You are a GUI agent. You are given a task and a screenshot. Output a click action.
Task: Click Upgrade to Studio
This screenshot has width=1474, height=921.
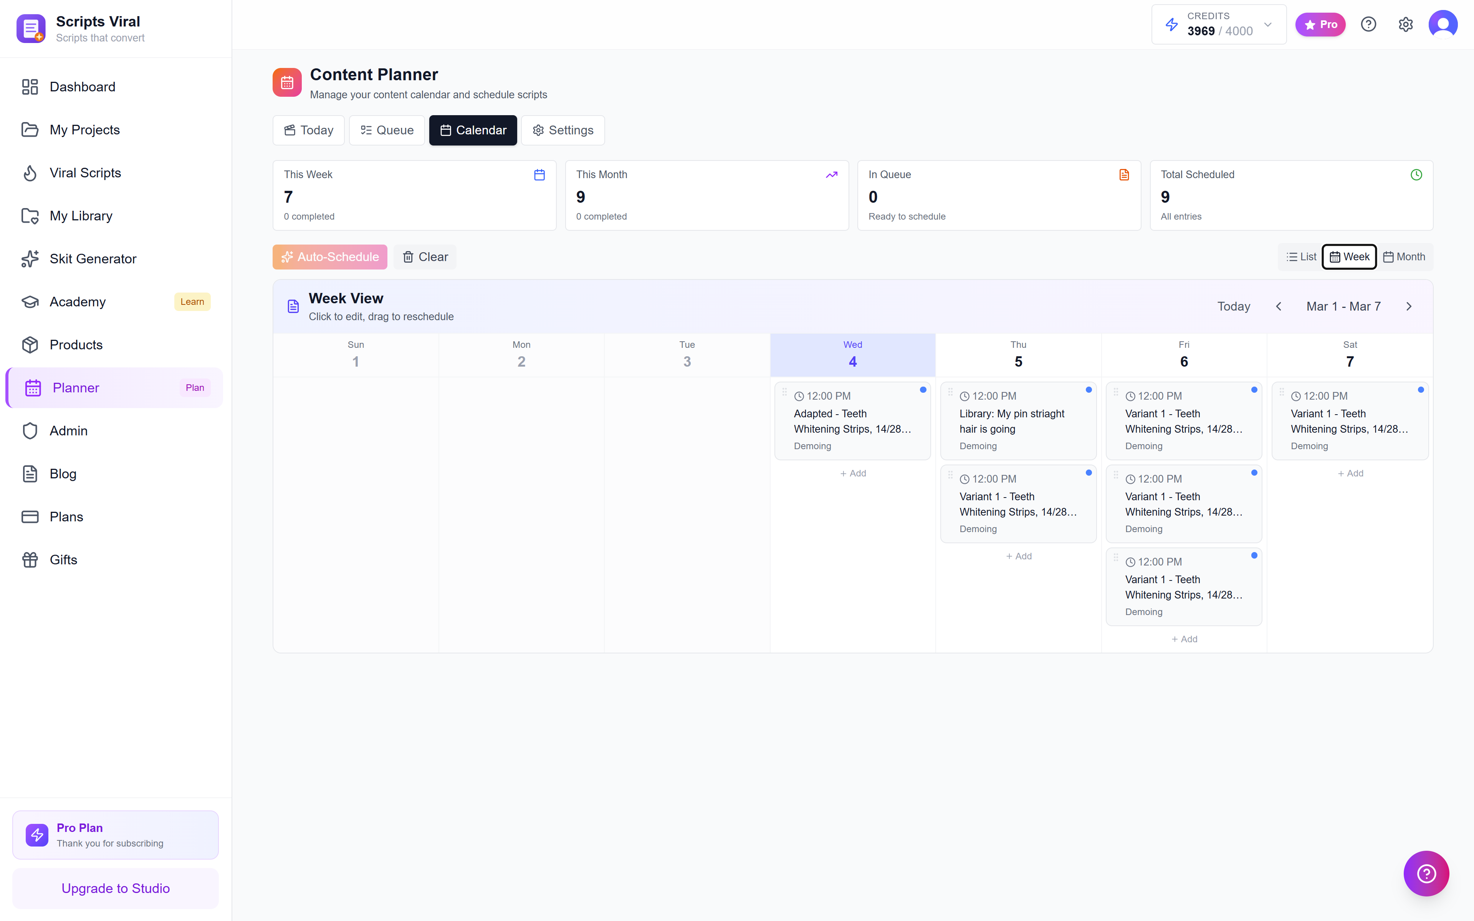tap(115, 888)
